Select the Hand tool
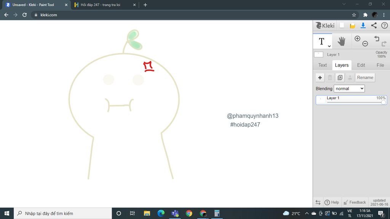 point(341,41)
